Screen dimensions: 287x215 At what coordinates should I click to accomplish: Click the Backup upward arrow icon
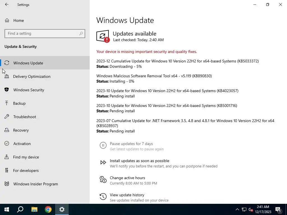pyautogui.click(x=7, y=103)
